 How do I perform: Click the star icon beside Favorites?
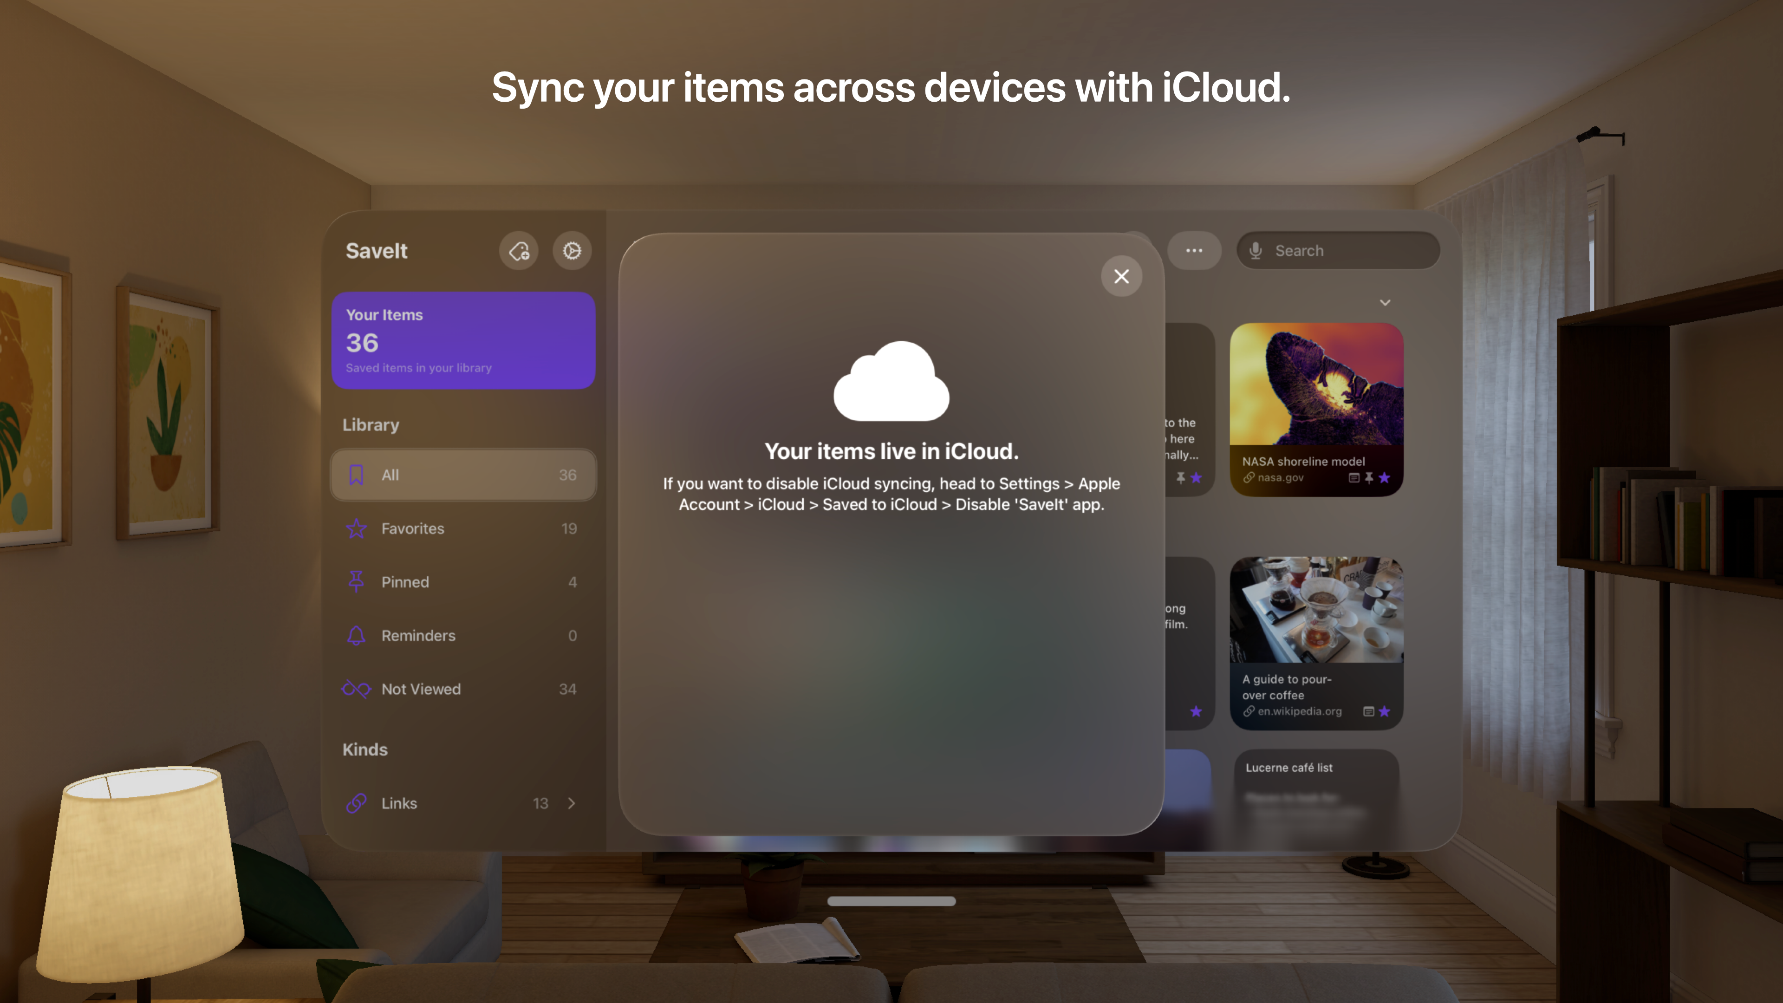[356, 528]
